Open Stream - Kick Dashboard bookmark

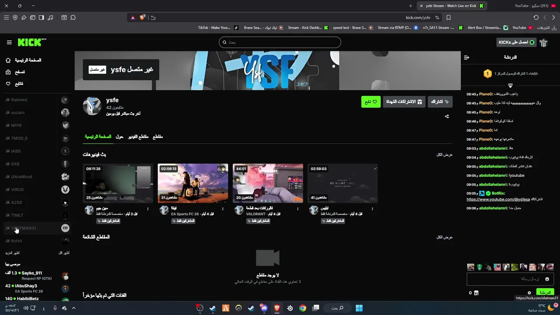(x=308, y=28)
